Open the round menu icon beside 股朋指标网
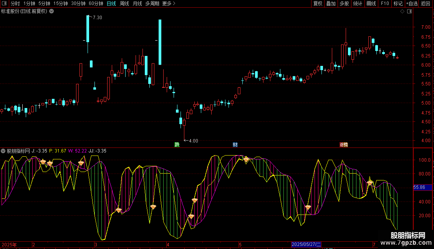The image size is (434, 249). pos(3,151)
